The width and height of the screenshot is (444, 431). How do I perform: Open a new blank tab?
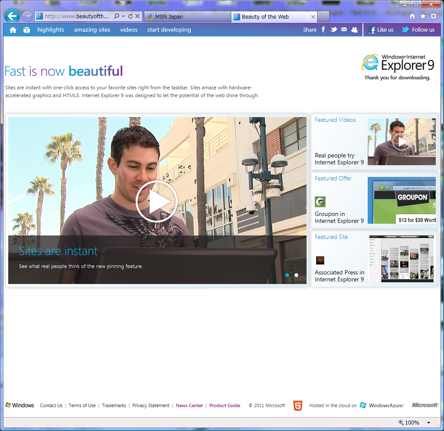pyautogui.click(x=323, y=17)
